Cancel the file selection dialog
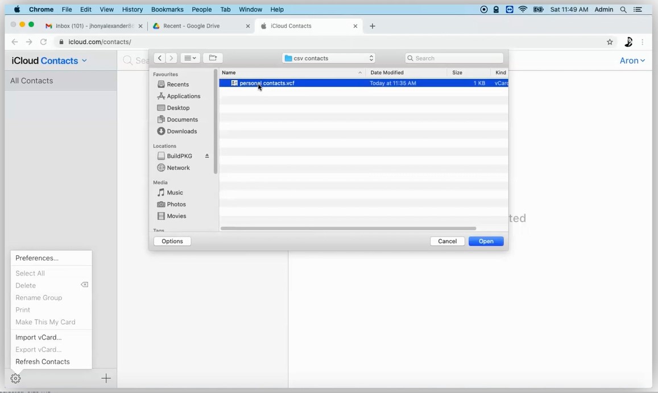This screenshot has height=393, width=658. [x=447, y=241]
